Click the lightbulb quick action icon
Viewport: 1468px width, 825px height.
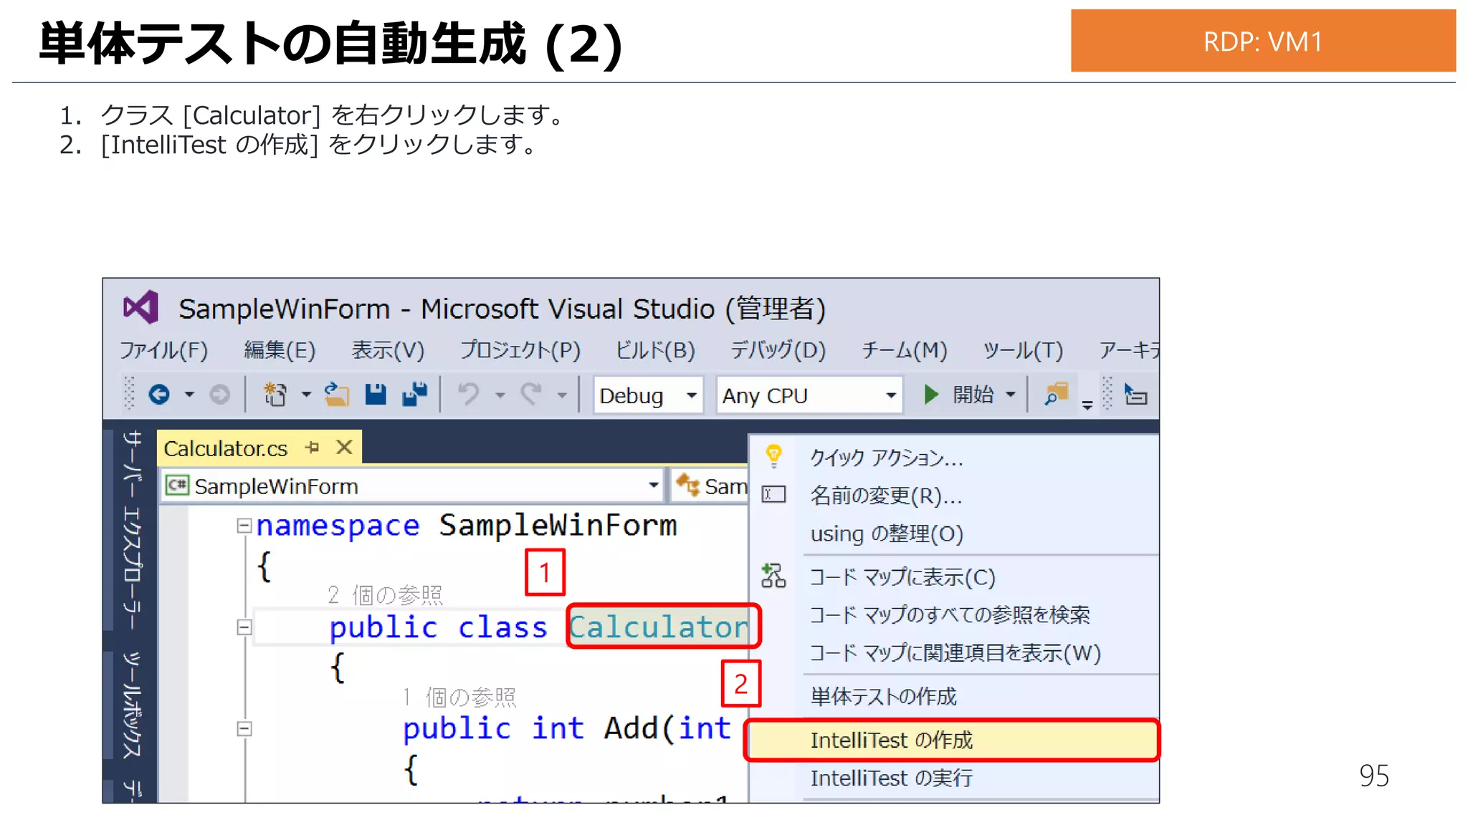coord(773,455)
